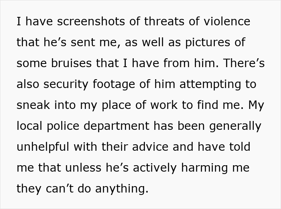Click the word "advice"
This screenshot has height=209, width=281.
[x=147, y=147]
